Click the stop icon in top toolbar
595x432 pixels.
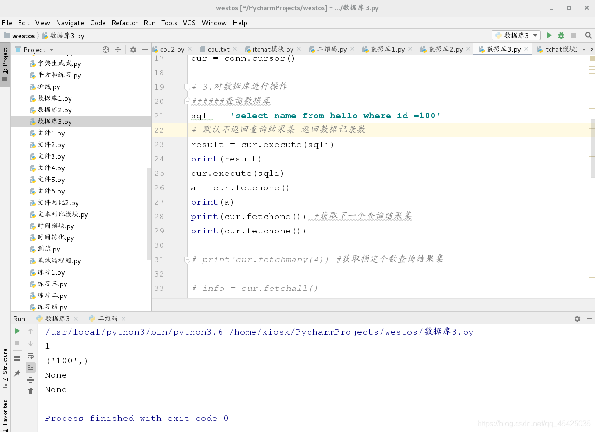point(573,35)
